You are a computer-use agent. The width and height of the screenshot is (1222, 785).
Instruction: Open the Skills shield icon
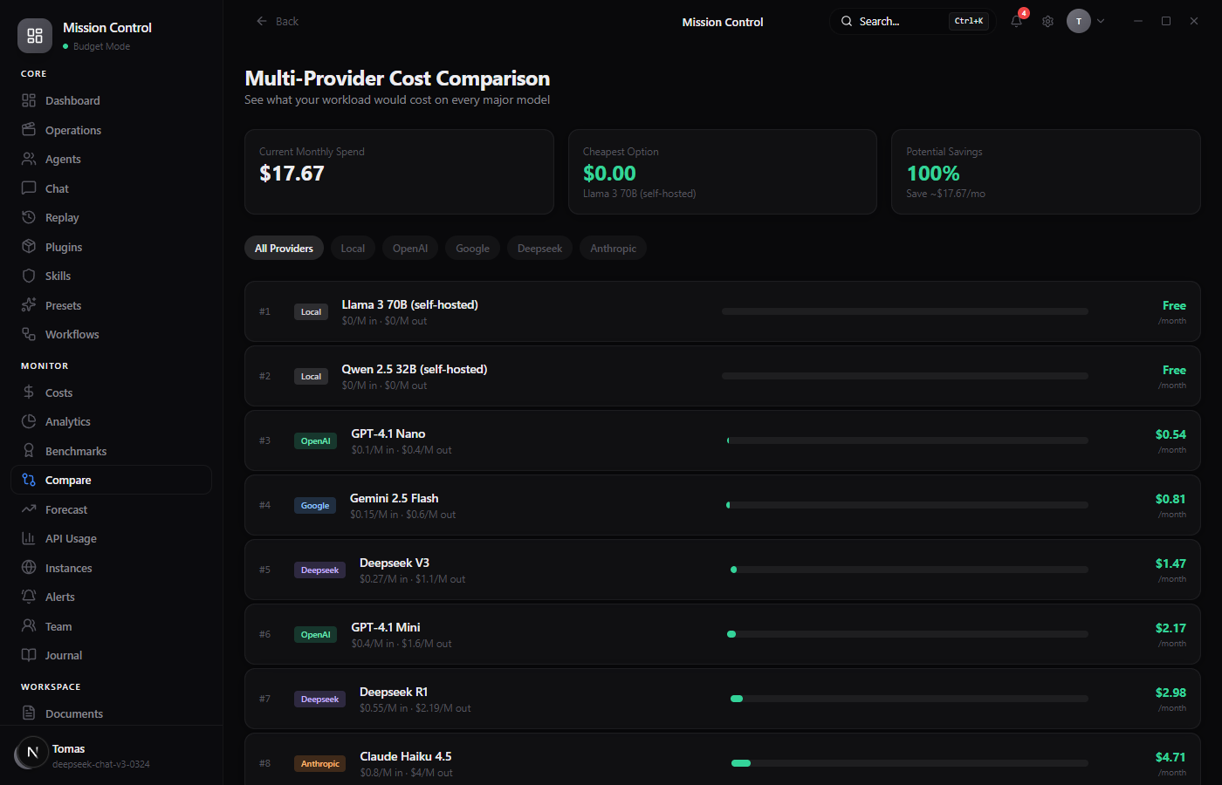pyautogui.click(x=29, y=276)
